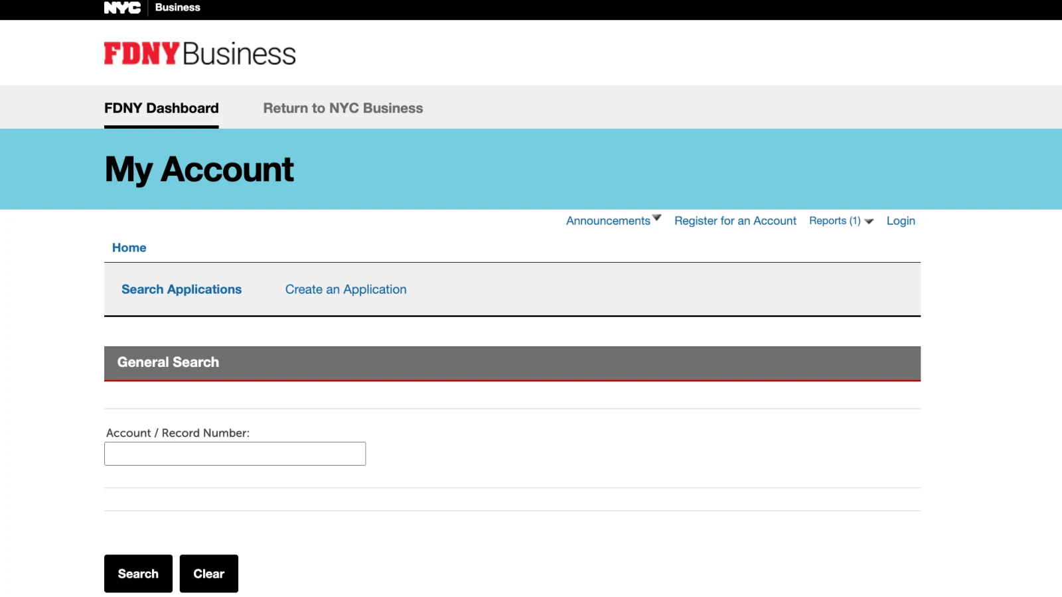Viewport: 1062px width, 597px height.
Task: Open the Business link in top bar
Action: point(177,7)
